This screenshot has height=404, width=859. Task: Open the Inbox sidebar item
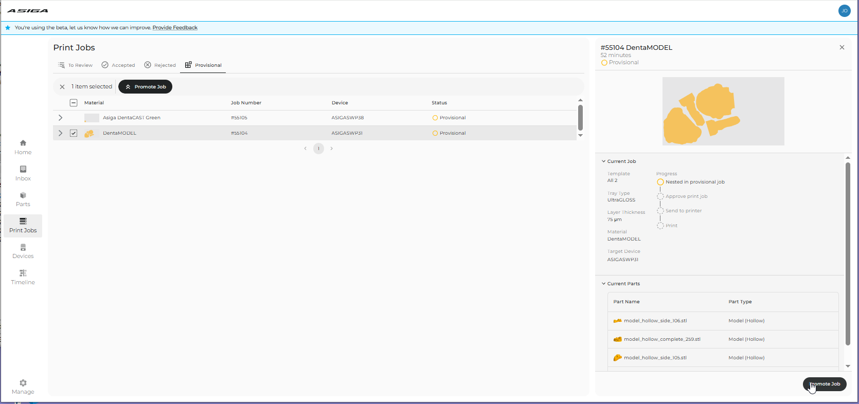[23, 173]
